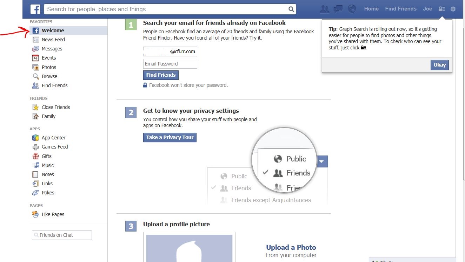Click heading "Get to know your privacy settings"
The image size is (465, 262).
[x=191, y=111]
